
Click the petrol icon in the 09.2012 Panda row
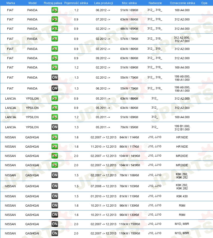coord(54,58)
